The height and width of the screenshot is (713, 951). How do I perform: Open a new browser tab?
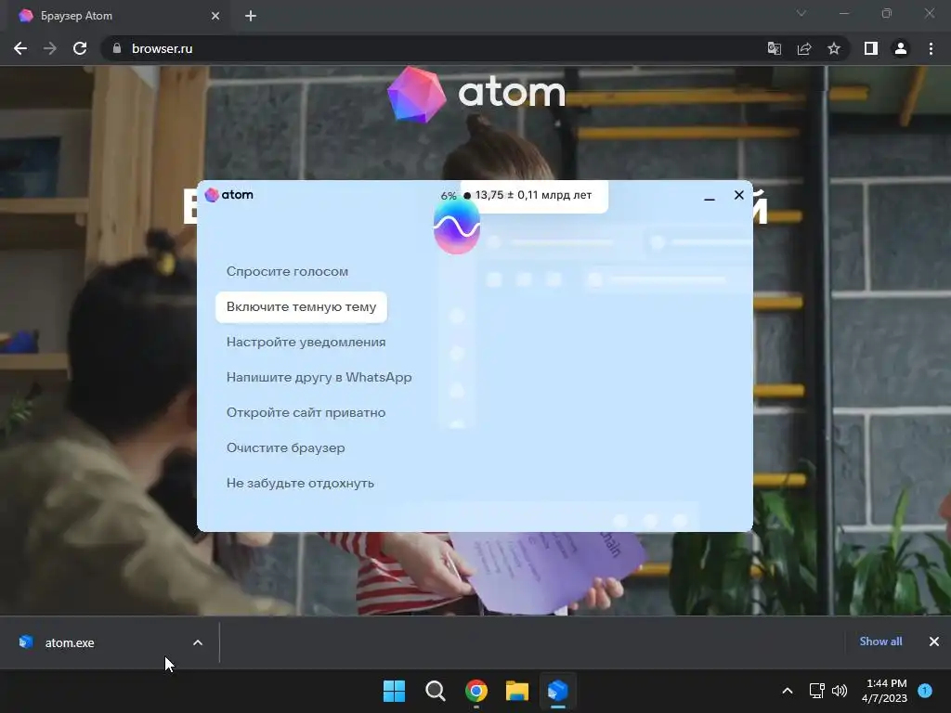251,16
